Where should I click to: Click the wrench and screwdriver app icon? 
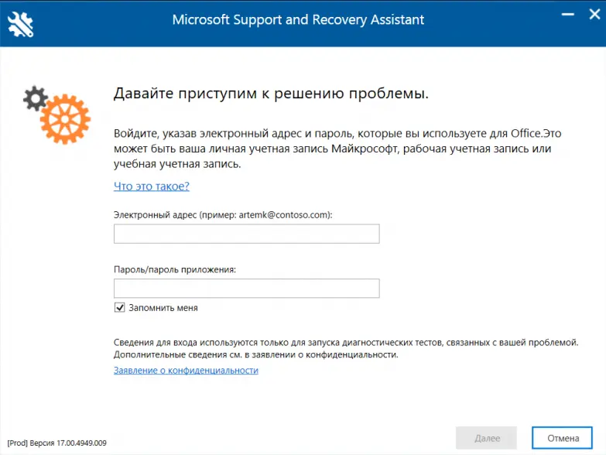pos(21,23)
